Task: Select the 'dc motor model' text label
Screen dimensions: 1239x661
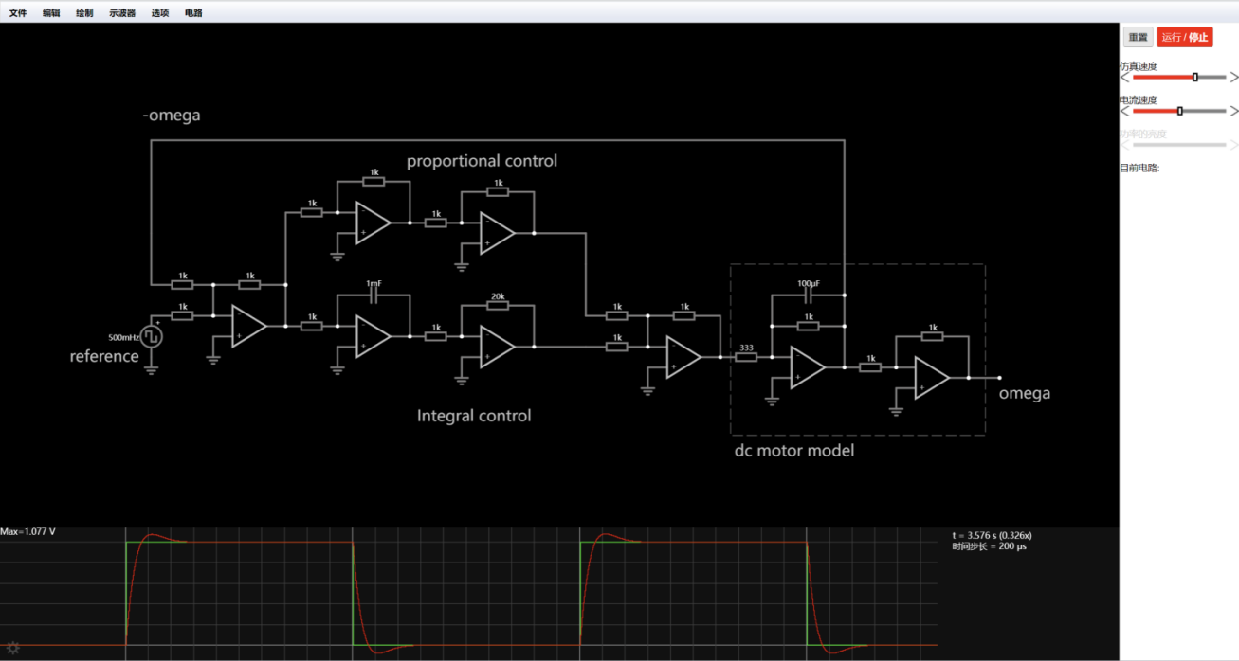Action: tap(794, 451)
